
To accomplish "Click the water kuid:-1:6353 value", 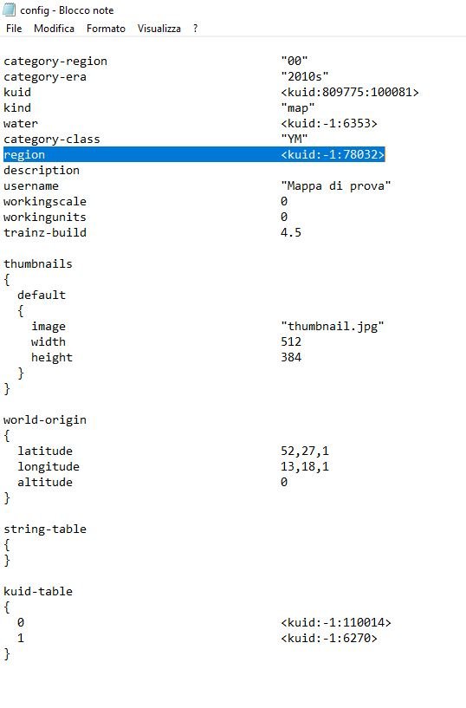I will [x=329, y=123].
